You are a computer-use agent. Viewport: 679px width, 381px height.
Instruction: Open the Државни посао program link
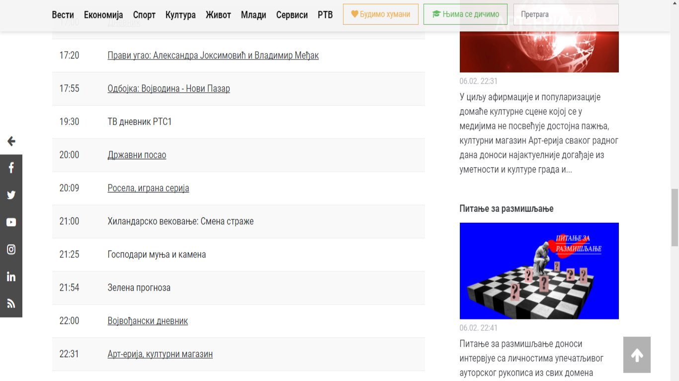click(x=137, y=155)
